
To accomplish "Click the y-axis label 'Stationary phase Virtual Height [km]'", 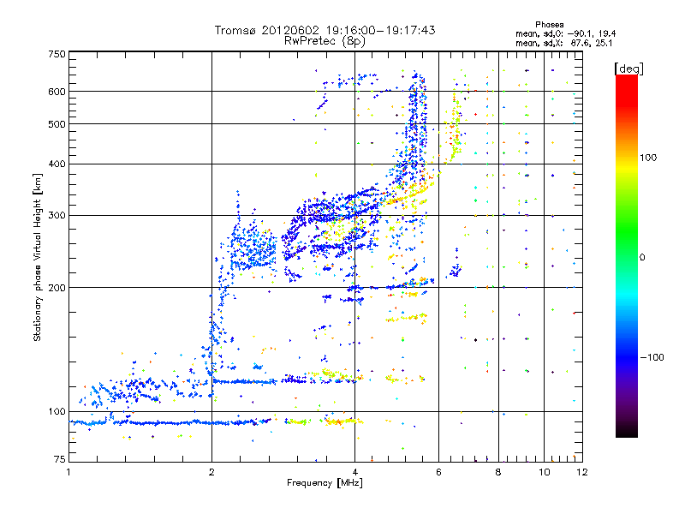I will click(x=38, y=258).
